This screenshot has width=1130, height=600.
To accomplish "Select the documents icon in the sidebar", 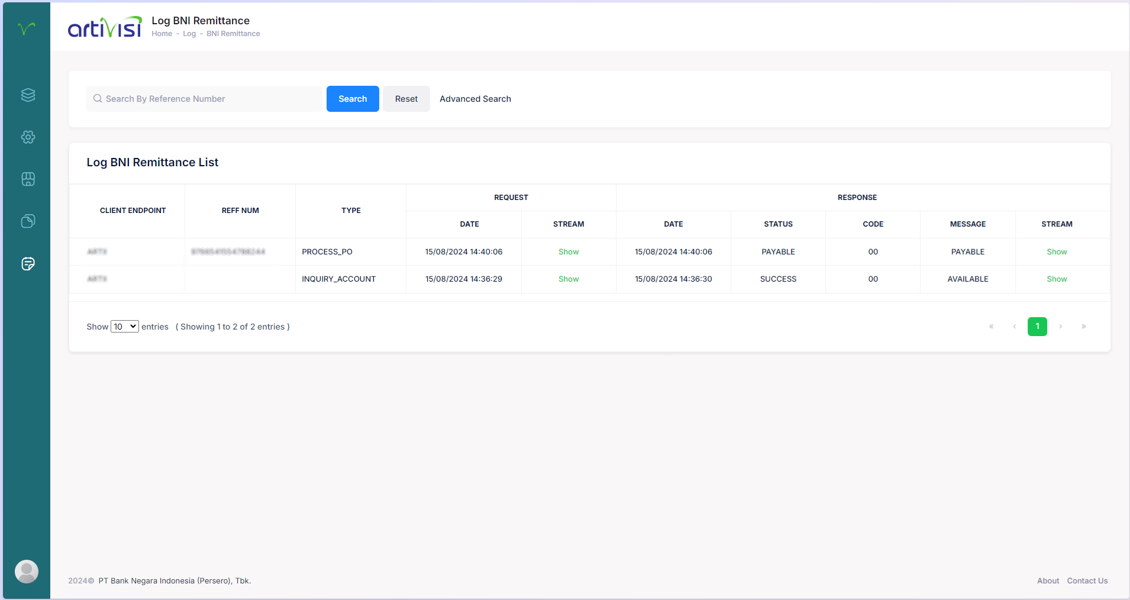I will [27, 221].
